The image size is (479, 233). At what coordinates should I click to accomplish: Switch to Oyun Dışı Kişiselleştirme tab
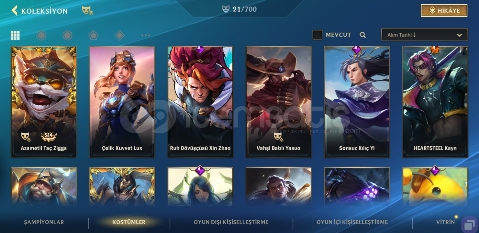(x=231, y=222)
